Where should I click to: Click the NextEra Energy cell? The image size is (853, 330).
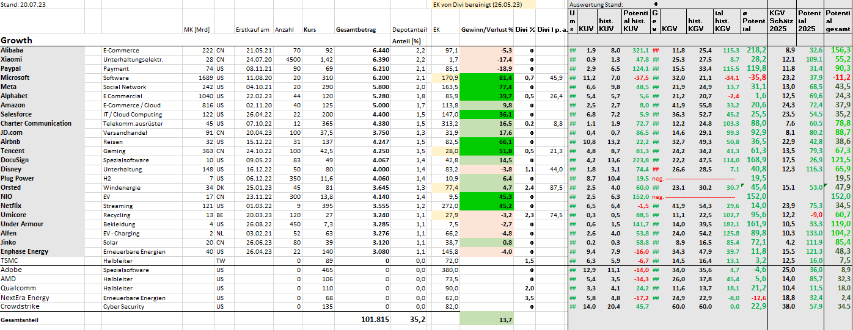click(42, 298)
